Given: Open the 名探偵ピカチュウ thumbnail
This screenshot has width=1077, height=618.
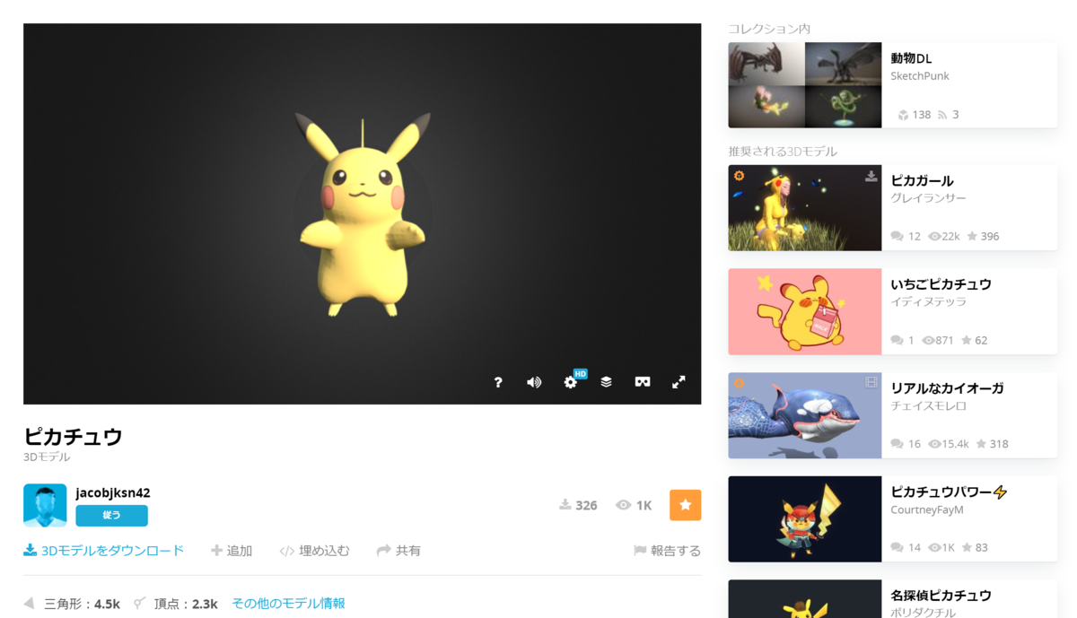Looking at the screenshot, I should 804,599.
